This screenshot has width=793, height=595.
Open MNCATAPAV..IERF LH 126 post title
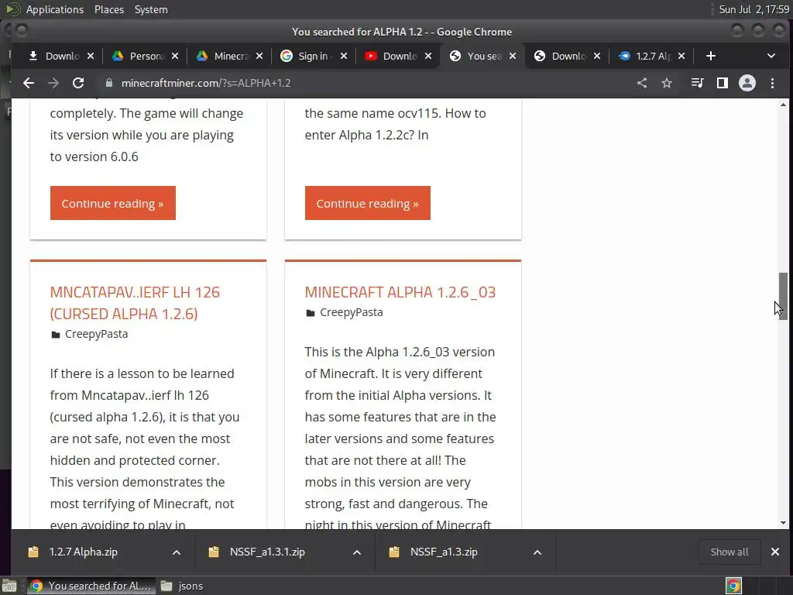point(135,303)
